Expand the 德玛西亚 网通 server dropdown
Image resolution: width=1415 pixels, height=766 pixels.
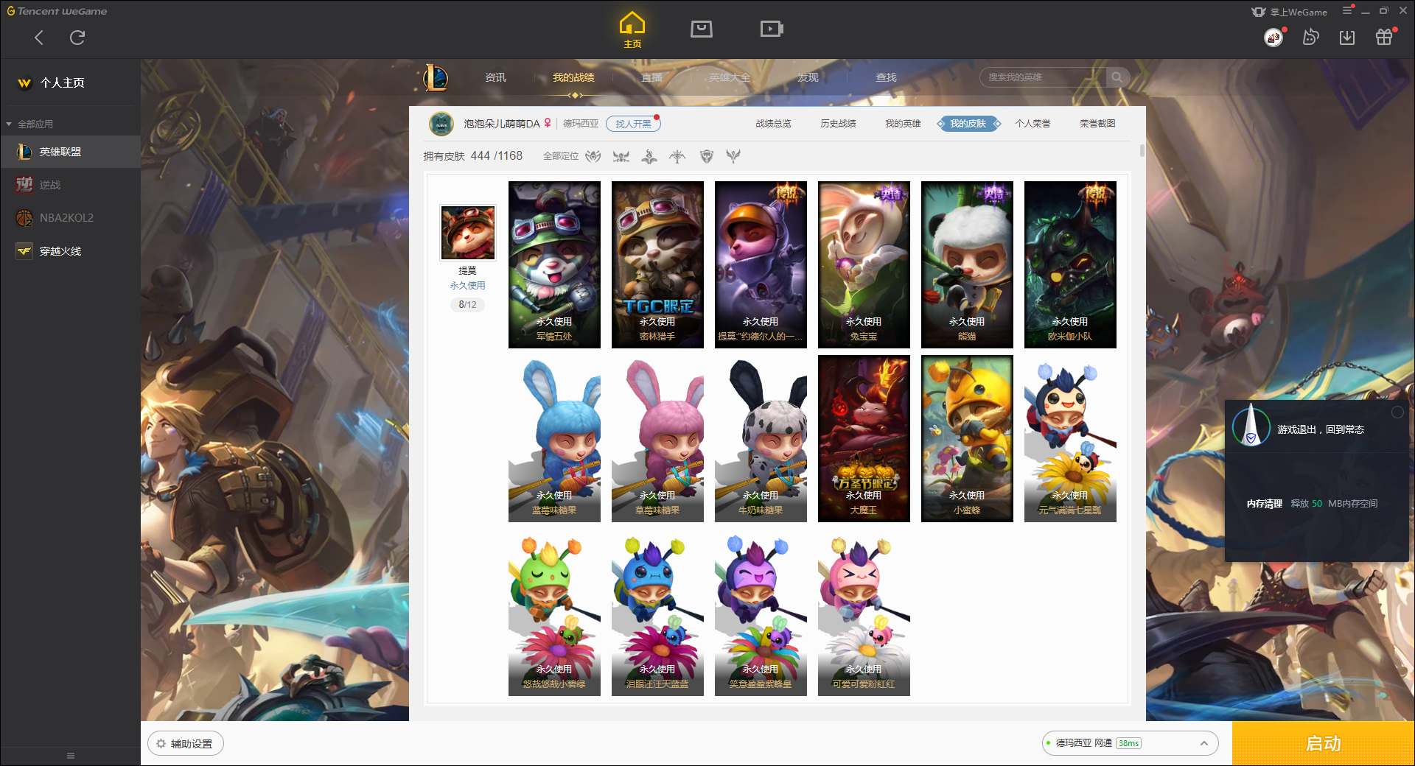click(1130, 743)
